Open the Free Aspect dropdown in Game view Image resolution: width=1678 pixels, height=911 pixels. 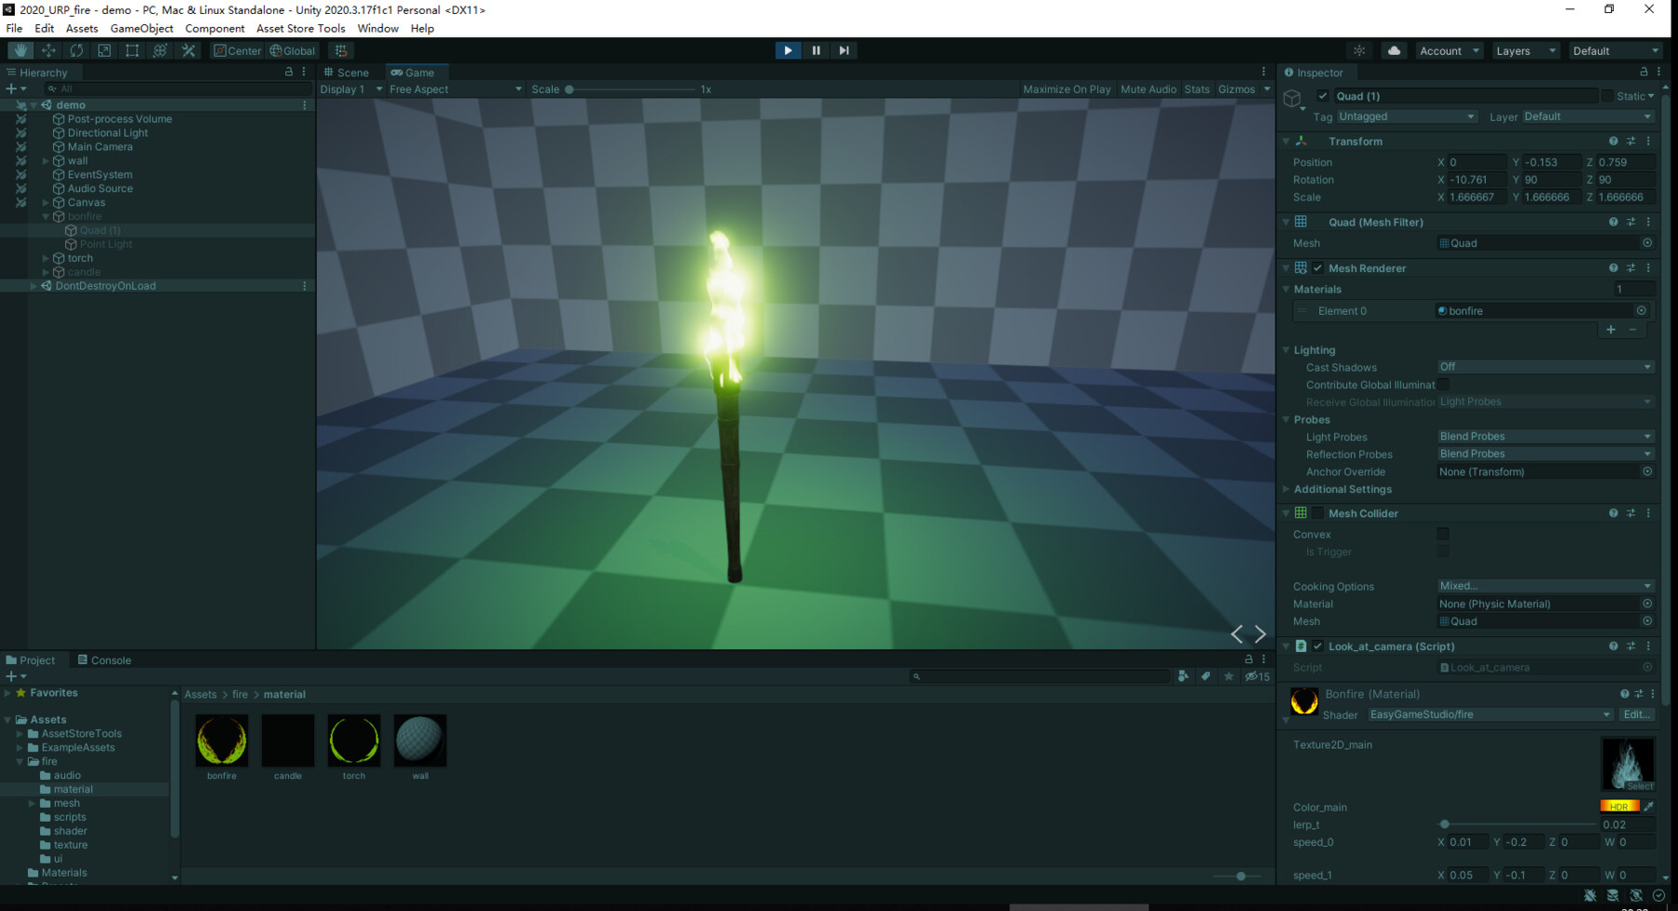click(x=455, y=88)
